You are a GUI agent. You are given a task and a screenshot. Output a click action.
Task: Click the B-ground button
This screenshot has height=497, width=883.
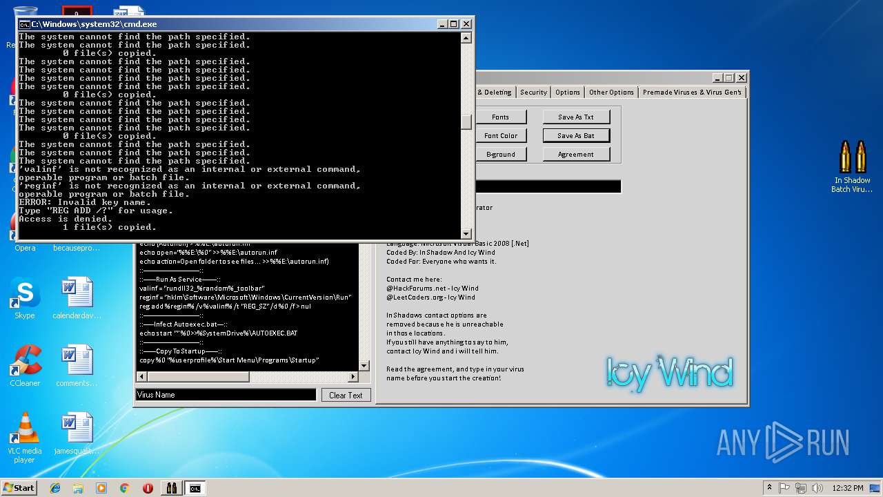501,155
